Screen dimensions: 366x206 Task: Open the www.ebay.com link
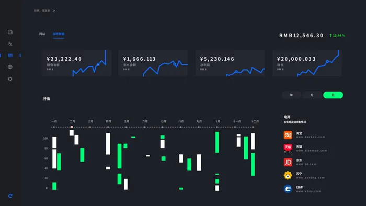click(x=308, y=191)
